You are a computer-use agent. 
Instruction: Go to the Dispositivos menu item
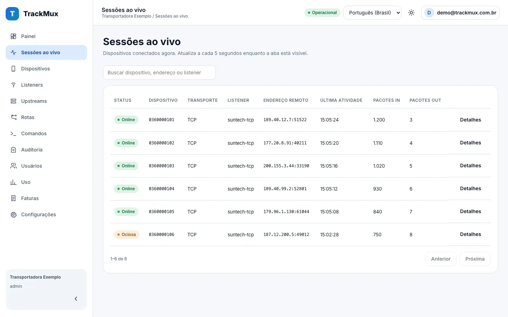tap(46, 69)
